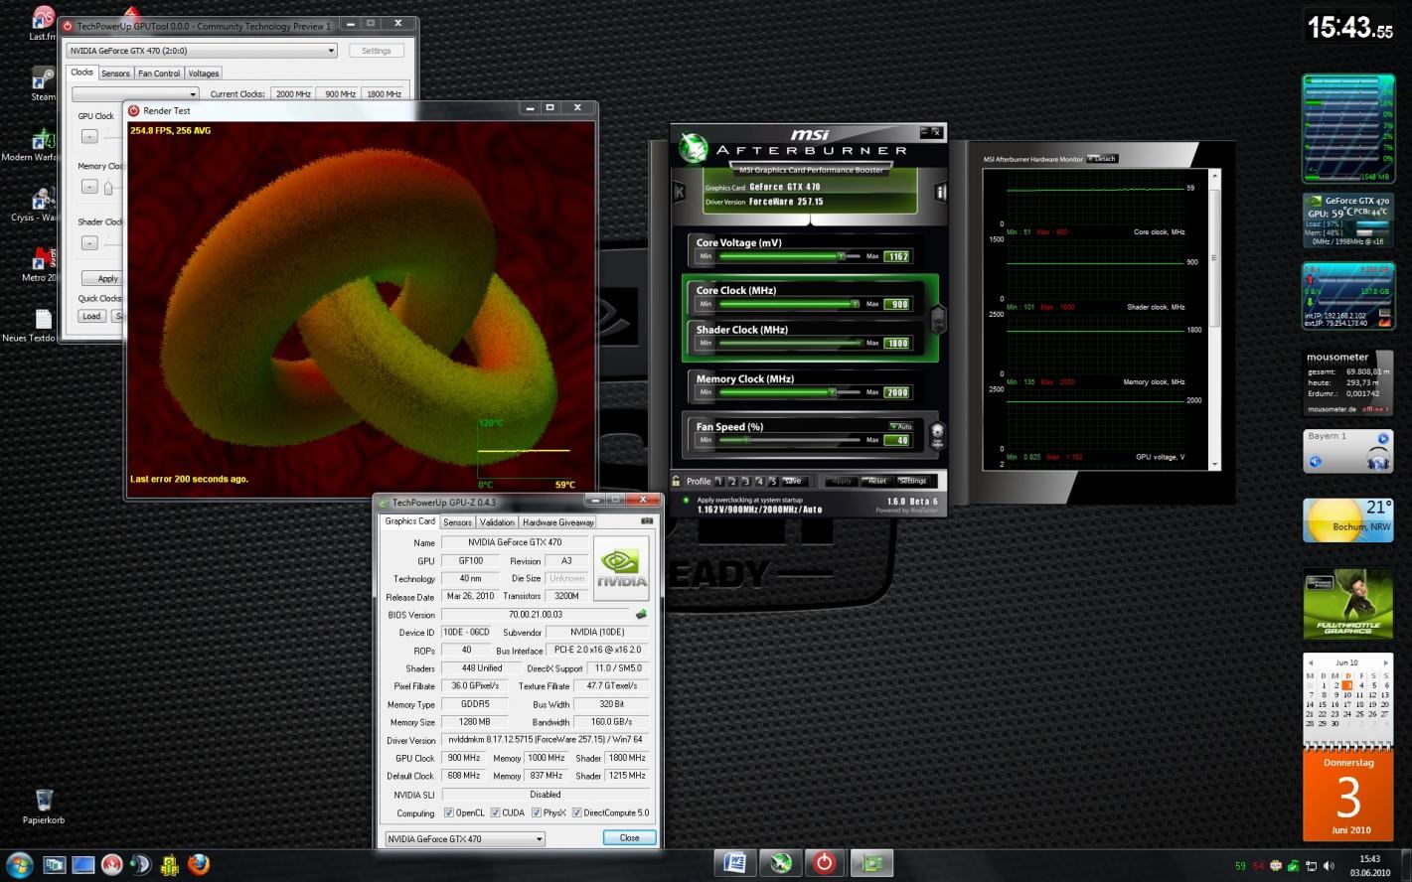Click the next month arrow in calendar gadget
Viewport: 1412px width, 882px height.
pyautogui.click(x=1385, y=662)
